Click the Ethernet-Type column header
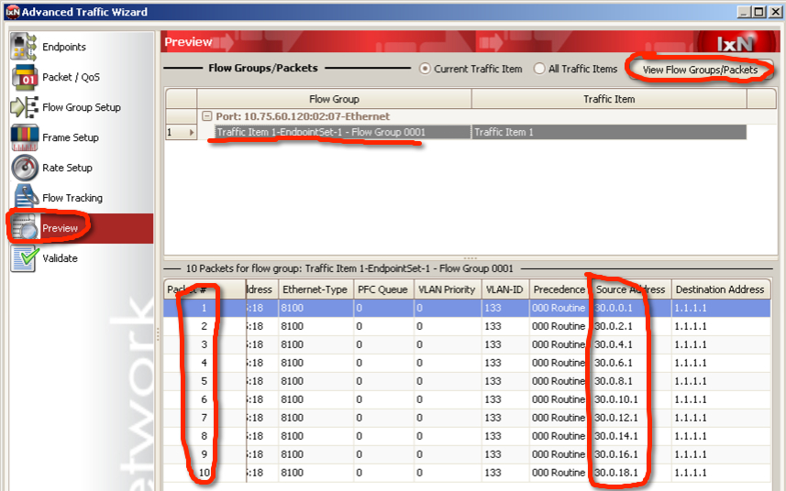 (315, 289)
